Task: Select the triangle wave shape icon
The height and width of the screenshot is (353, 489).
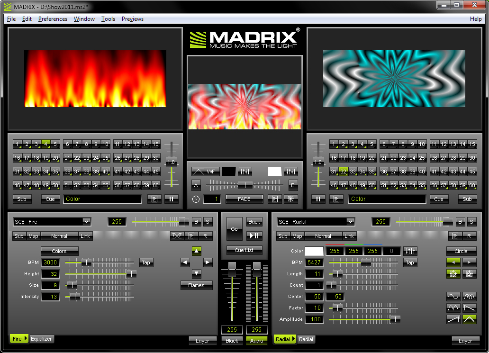Action: pyautogui.click(x=470, y=319)
